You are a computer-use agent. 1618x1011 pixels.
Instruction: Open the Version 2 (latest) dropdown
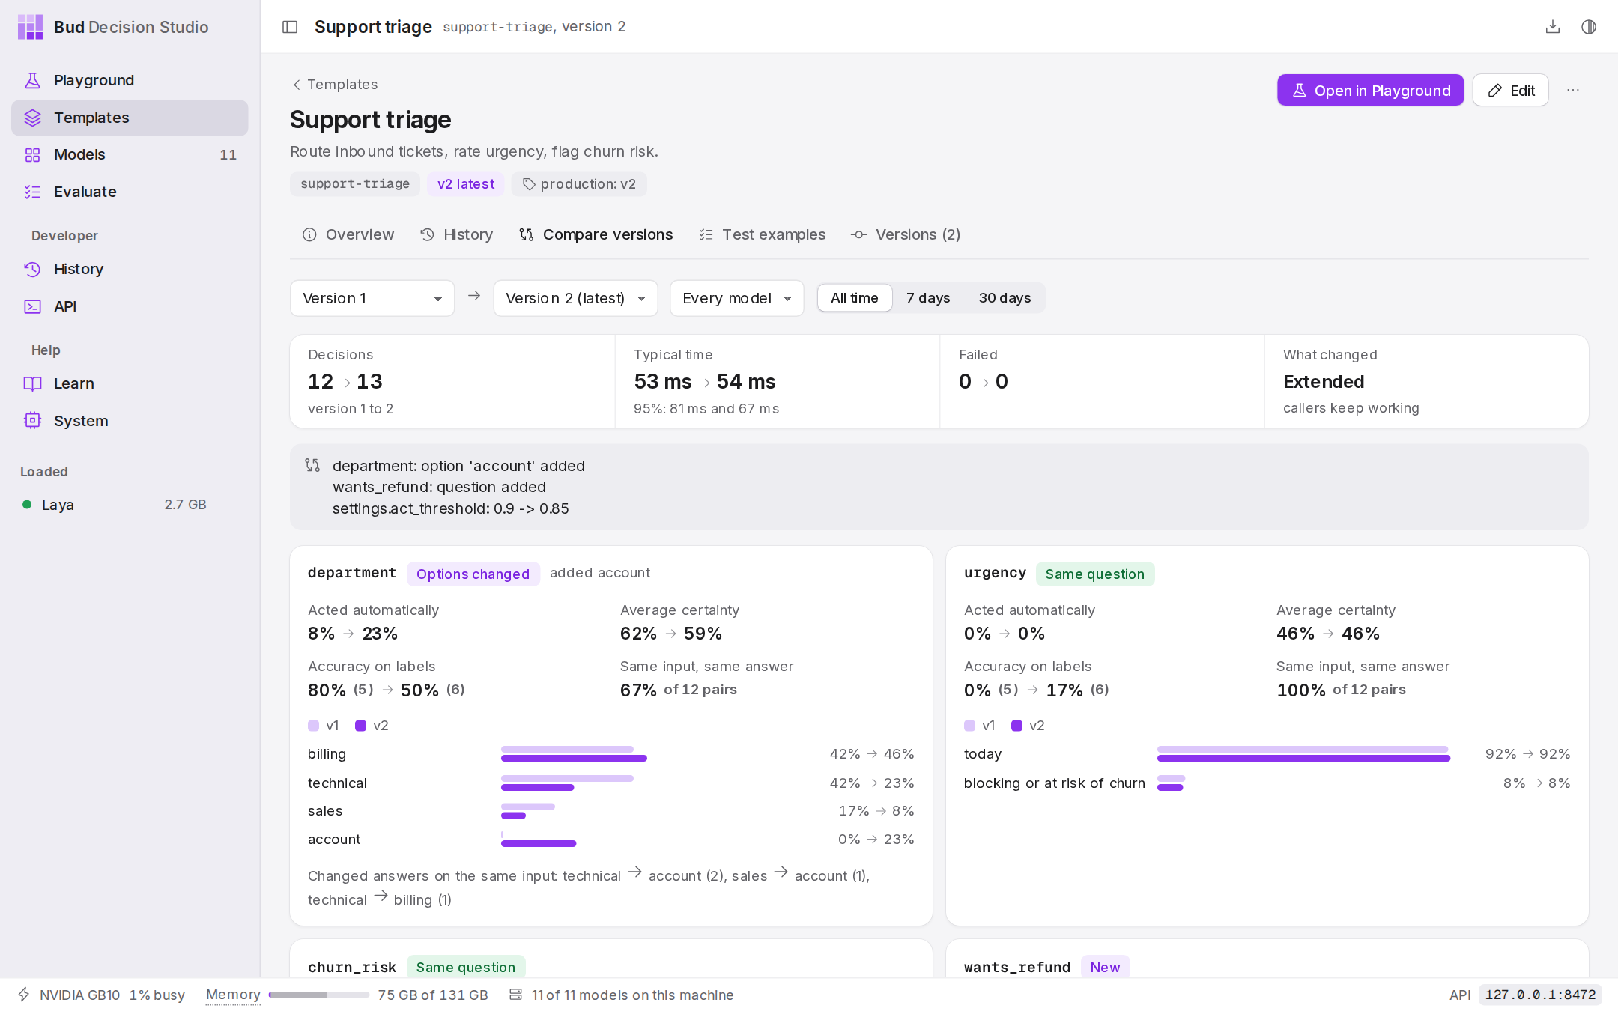[x=575, y=298]
